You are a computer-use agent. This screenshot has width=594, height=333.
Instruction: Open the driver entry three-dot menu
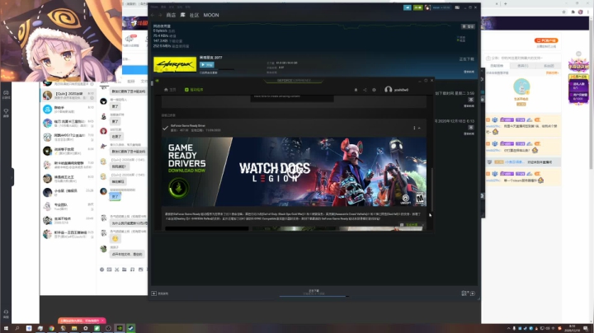(x=414, y=128)
